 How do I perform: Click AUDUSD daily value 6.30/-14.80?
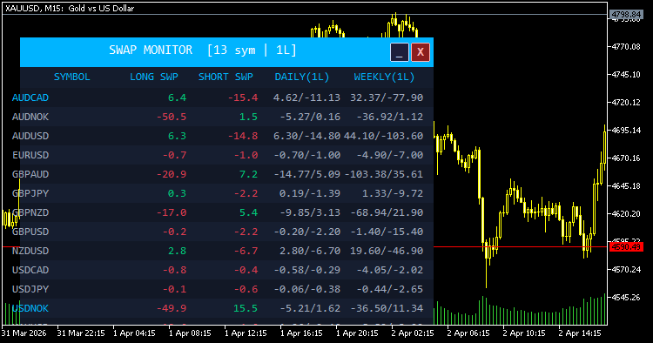[x=306, y=136]
